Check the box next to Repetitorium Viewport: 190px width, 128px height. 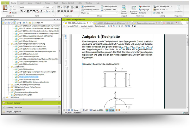14,90
